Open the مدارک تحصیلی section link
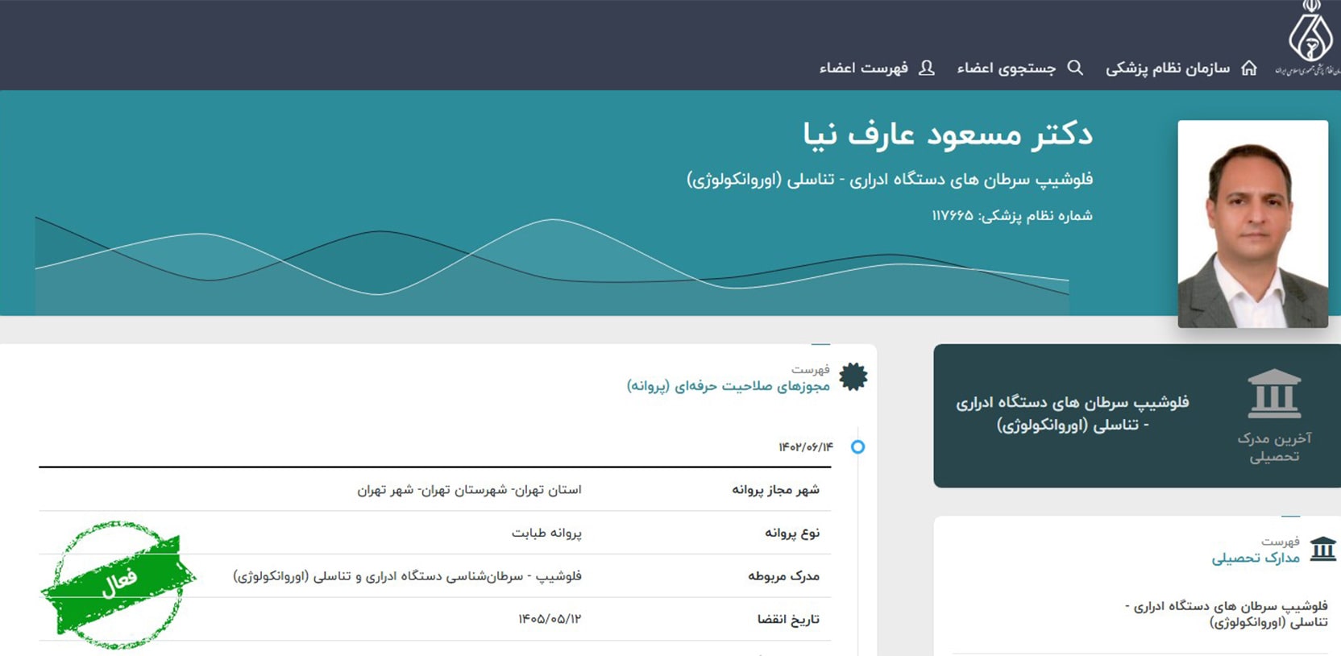Image resolution: width=1341 pixels, height=656 pixels. click(x=1256, y=558)
